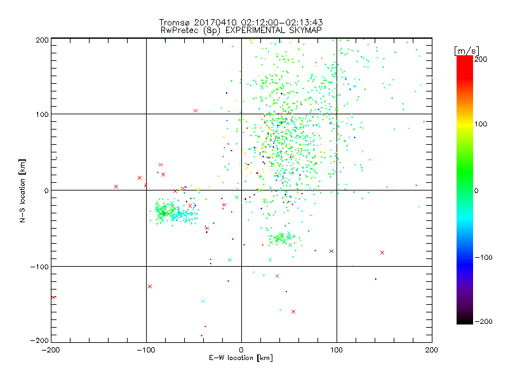
Task: Click the N-S axis tick label "-100"
Action: 39,267
